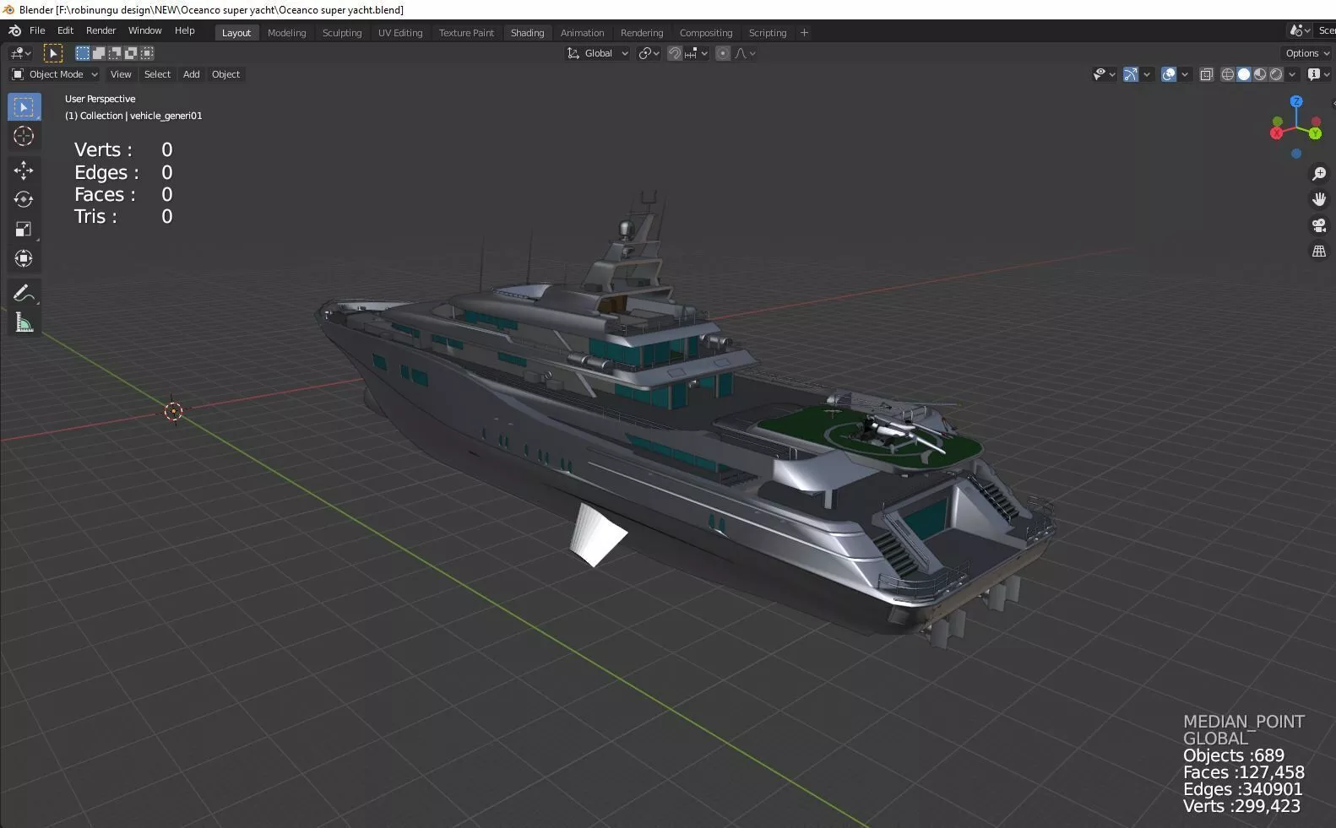Open viewport visibility eye dropdown

tap(1104, 74)
